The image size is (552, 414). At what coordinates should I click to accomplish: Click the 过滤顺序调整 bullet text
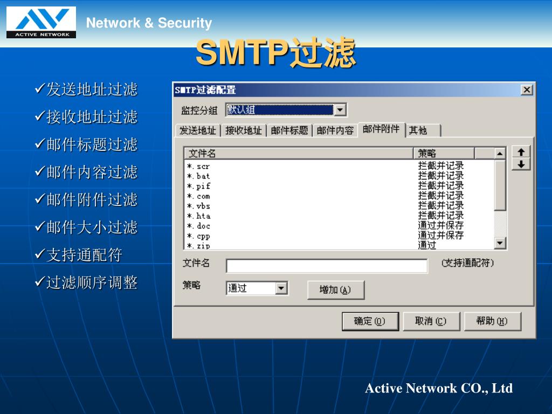[x=92, y=282]
